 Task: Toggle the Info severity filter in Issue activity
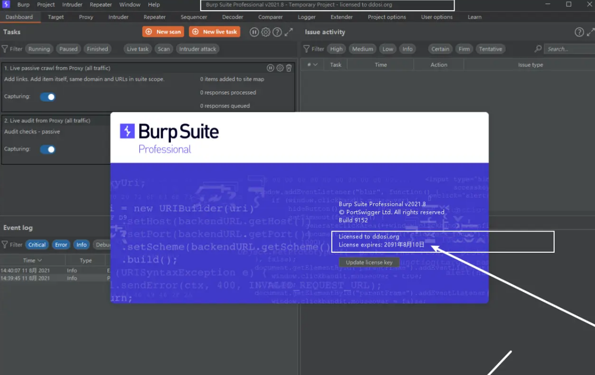pyautogui.click(x=408, y=49)
